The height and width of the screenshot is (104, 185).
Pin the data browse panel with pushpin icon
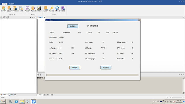33,17
